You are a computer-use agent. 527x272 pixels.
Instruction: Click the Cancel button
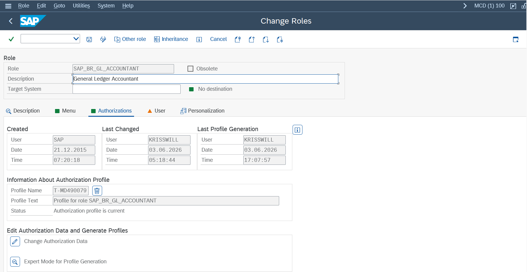219,39
